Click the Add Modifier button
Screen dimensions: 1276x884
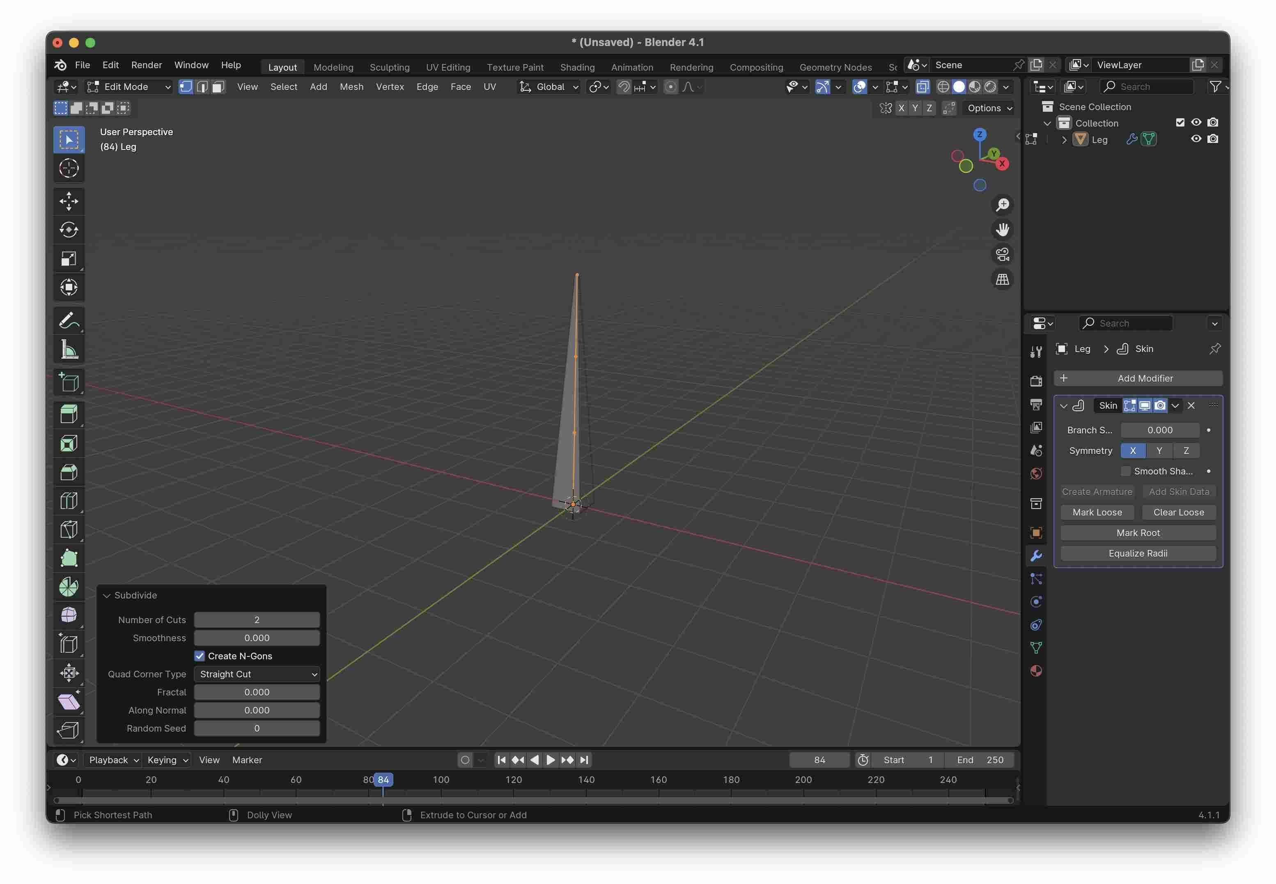tap(1138, 378)
